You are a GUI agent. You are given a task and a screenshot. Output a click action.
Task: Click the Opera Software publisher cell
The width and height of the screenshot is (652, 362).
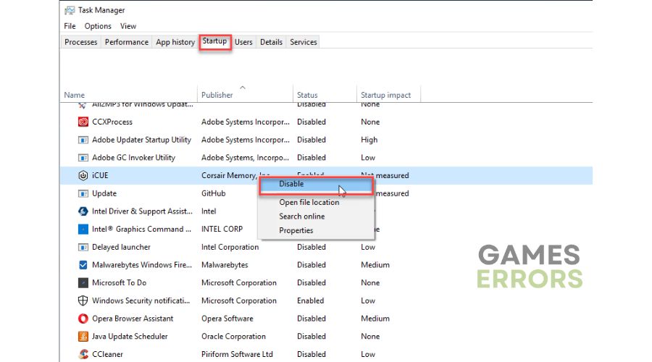point(227,319)
